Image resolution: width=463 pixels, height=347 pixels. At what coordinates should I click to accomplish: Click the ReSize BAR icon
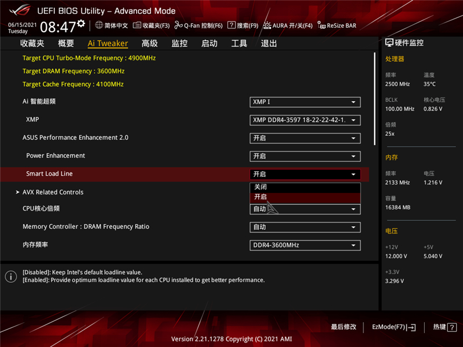pyautogui.click(x=321, y=25)
